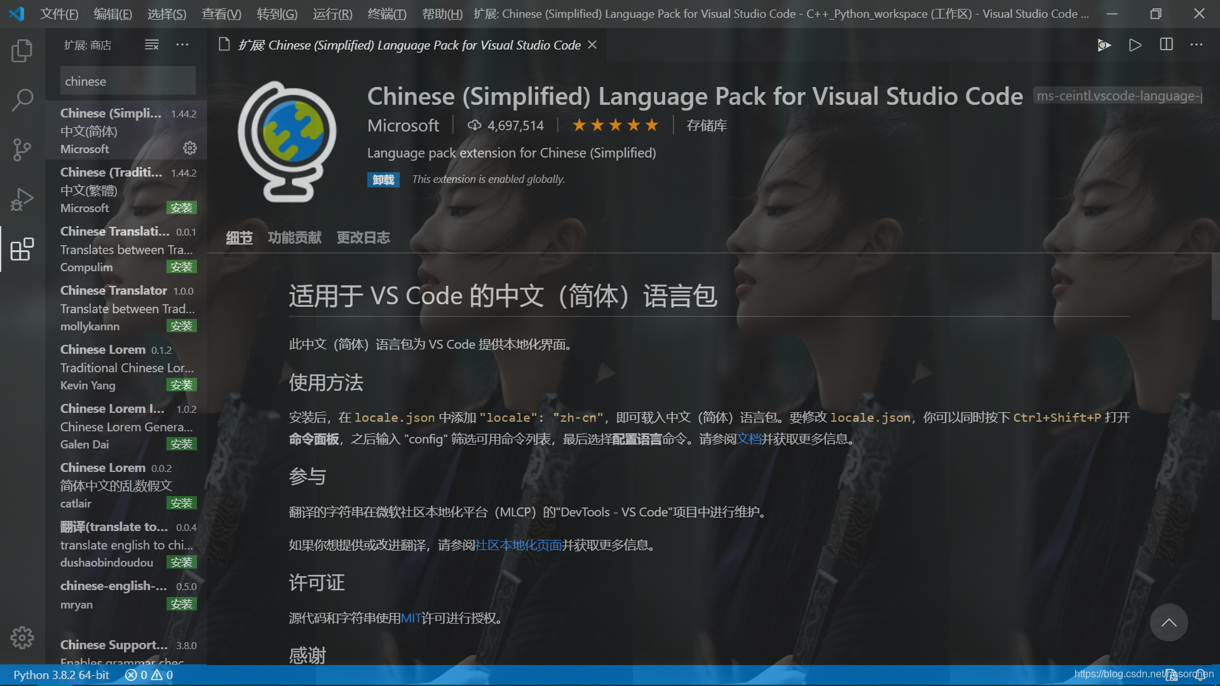Install Chinese Lorem by Kevin Yang
The height and width of the screenshot is (686, 1220).
[181, 385]
